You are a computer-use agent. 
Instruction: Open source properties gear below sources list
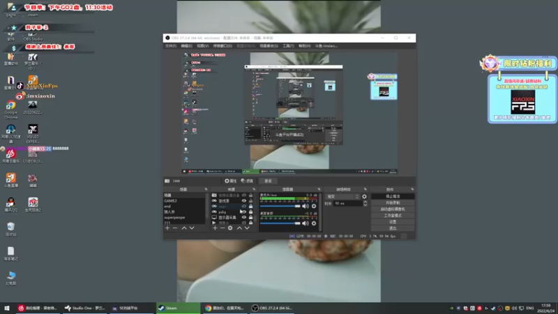pyautogui.click(x=230, y=228)
